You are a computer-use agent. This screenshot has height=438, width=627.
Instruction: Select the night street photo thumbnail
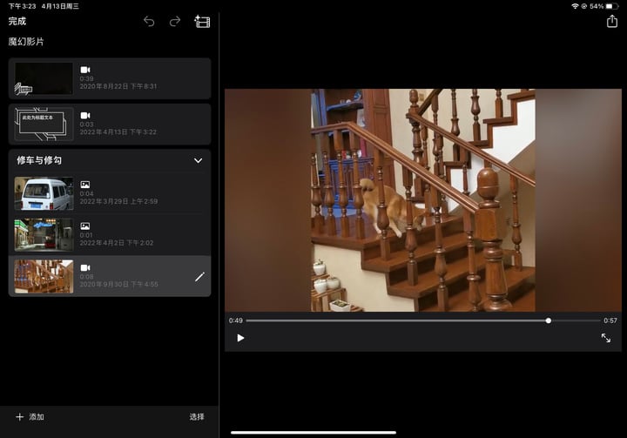point(44,235)
